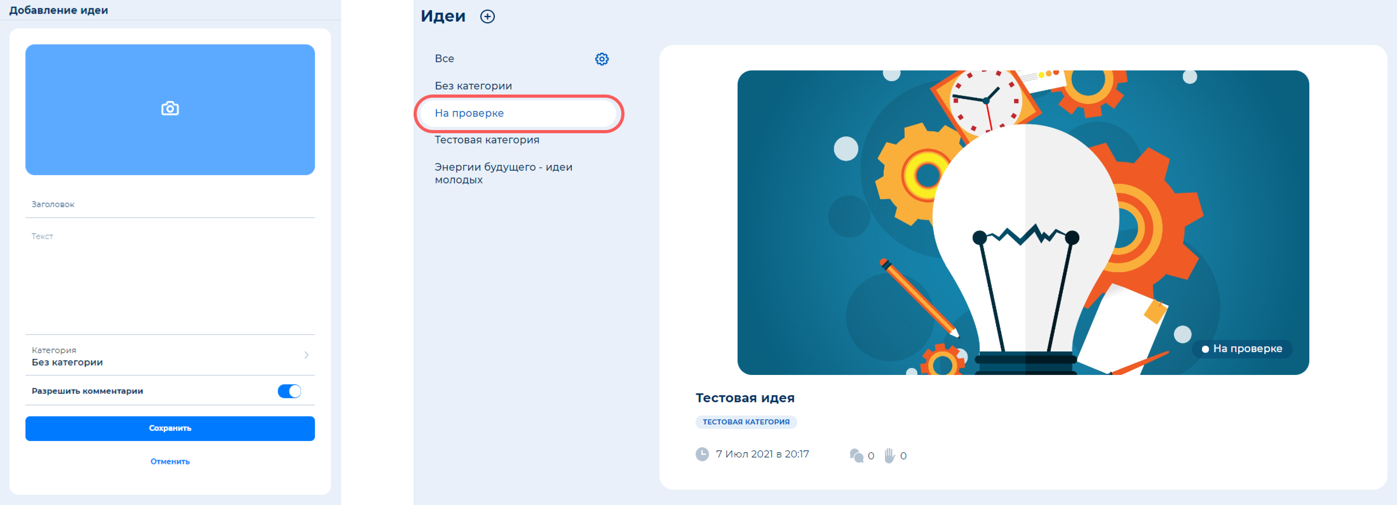Click the plus icon next to Идеи
This screenshot has height=505, width=1397.
487,17
